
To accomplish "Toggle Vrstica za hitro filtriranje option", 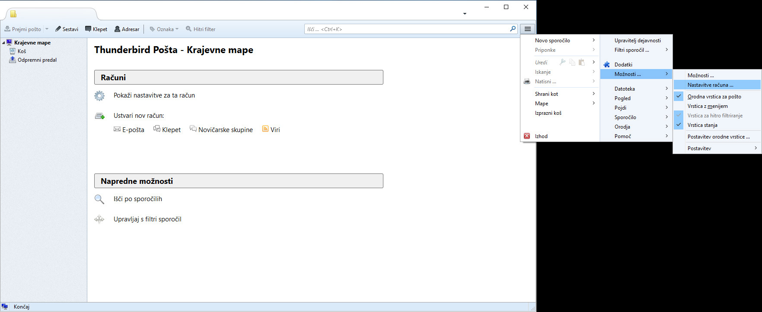I will tap(717, 116).
